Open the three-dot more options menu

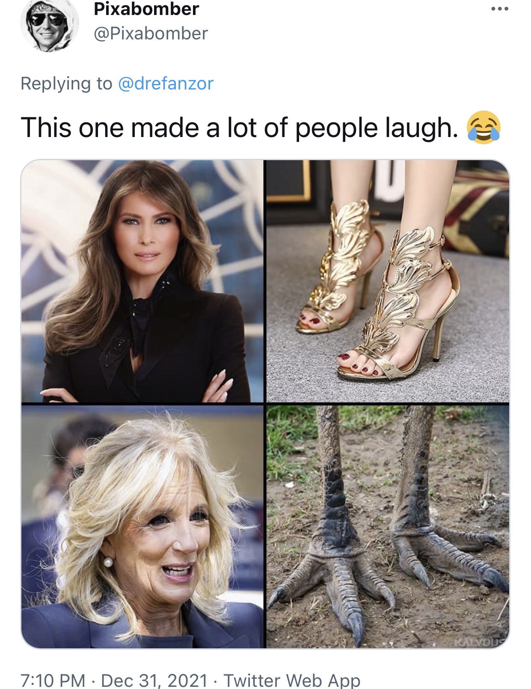point(499,9)
